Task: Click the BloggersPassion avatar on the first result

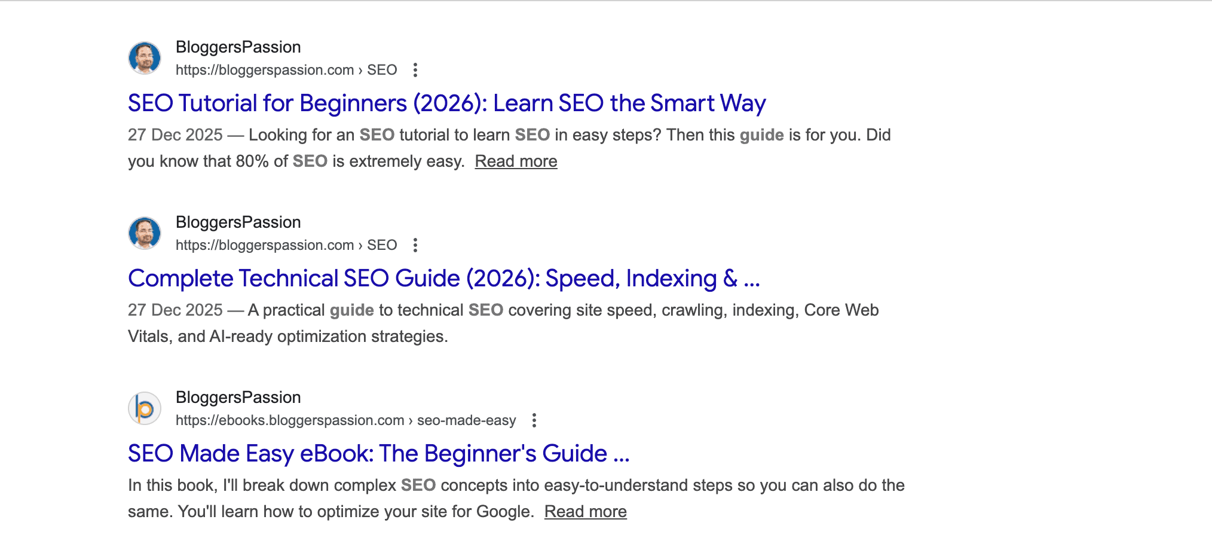Action: click(x=143, y=58)
